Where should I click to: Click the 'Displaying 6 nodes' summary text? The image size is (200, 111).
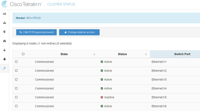coord(42,43)
